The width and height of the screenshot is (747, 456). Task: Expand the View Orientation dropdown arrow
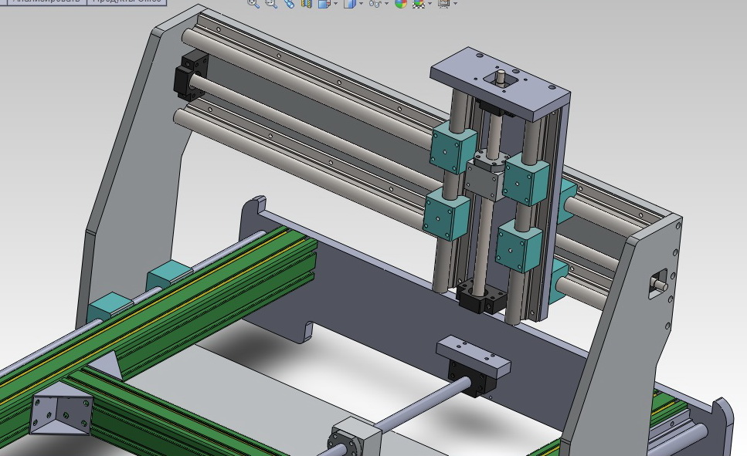coord(336,4)
